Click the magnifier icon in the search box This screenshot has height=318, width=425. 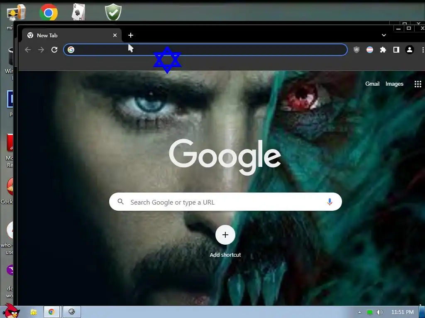121,202
